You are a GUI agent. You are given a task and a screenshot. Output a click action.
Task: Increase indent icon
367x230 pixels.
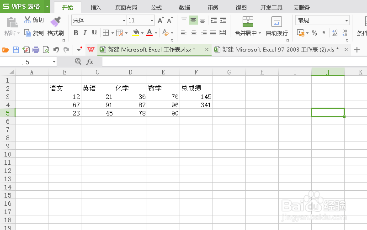223,20
